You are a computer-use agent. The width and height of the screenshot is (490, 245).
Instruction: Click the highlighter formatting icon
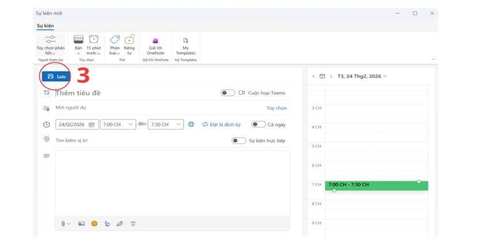point(107,224)
